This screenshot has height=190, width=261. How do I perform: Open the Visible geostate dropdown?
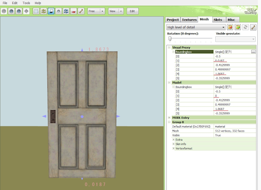tap(235, 39)
